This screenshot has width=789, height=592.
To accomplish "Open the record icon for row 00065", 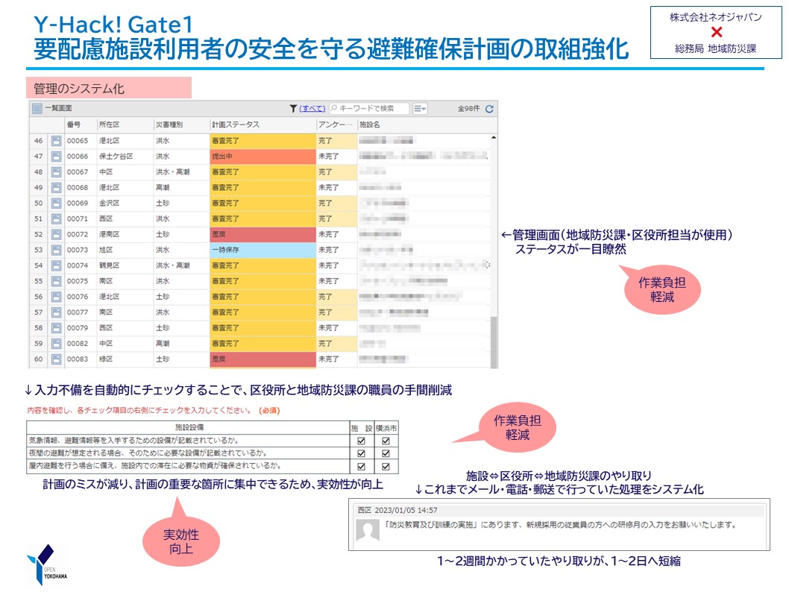I will pyautogui.click(x=57, y=141).
